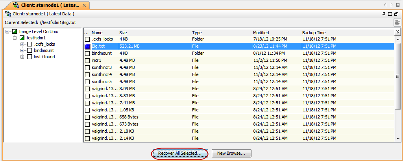Open the column chooser chevron above the scrollbar
The height and width of the screenshot is (161, 403).
coord(397,32)
